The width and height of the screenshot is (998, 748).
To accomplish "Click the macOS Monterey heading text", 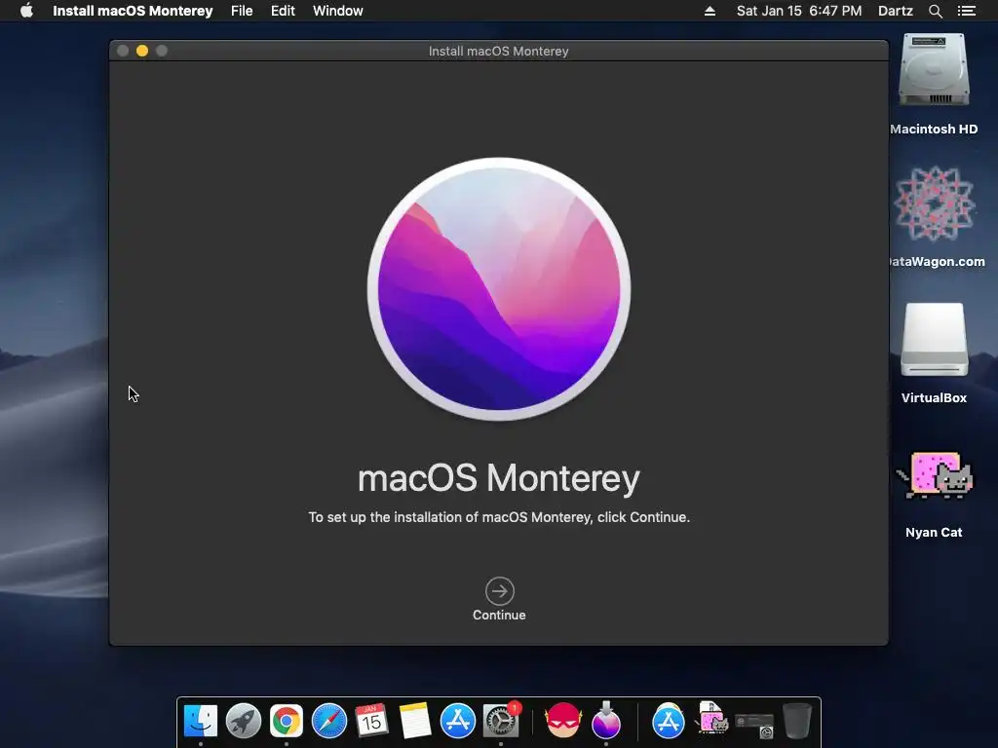I will [499, 478].
